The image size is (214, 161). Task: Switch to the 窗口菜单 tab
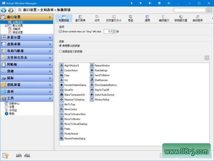coord(80,18)
